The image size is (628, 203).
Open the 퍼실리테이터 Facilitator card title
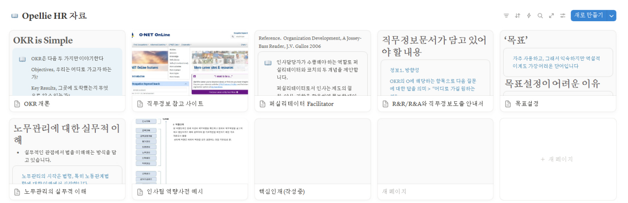(x=301, y=104)
